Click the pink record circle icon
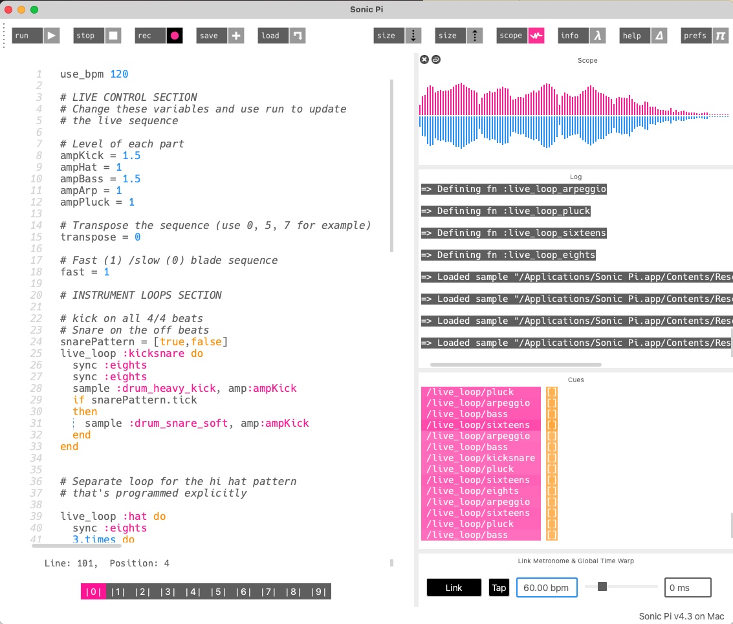 click(x=175, y=36)
